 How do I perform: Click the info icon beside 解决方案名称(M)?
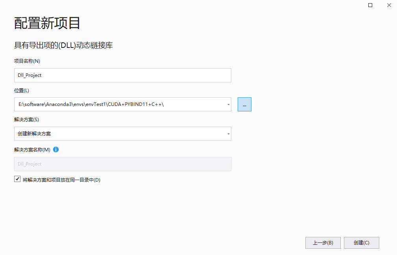55,149
